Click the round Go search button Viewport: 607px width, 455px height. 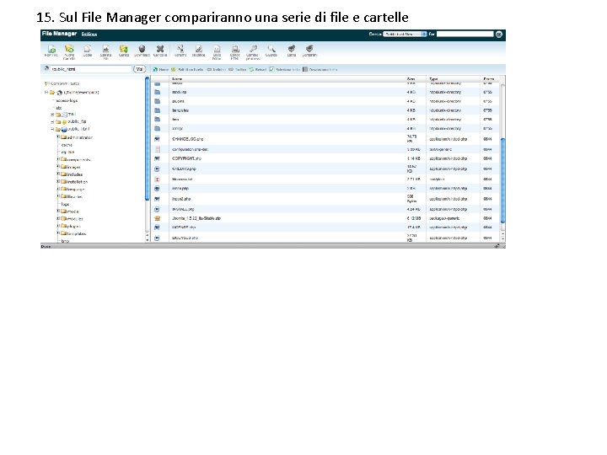498,34
